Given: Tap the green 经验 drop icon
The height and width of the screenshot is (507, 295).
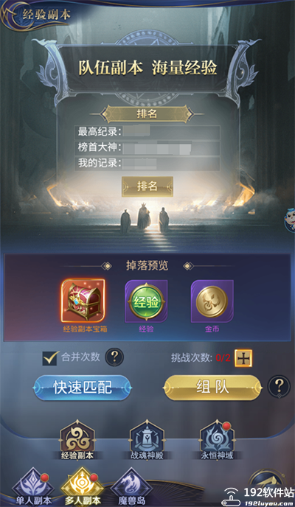Looking at the screenshot, I should [146, 301].
